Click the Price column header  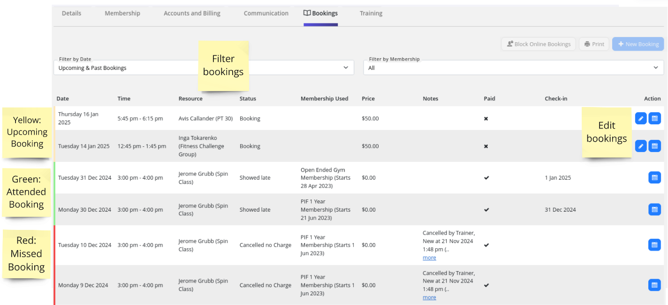(x=368, y=99)
